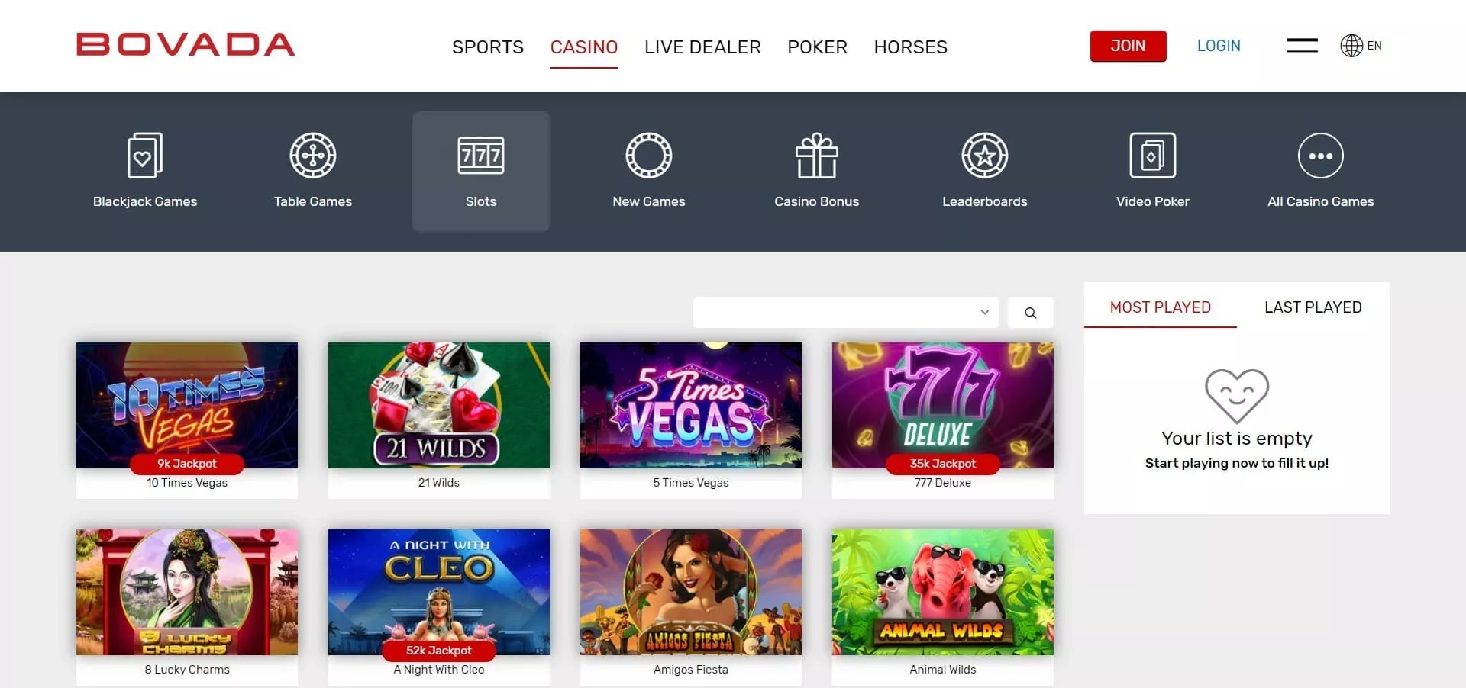Viewport: 1466px width, 688px height.
Task: Show All Casino Games ellipsis icon
Action: coord(1321,156)
